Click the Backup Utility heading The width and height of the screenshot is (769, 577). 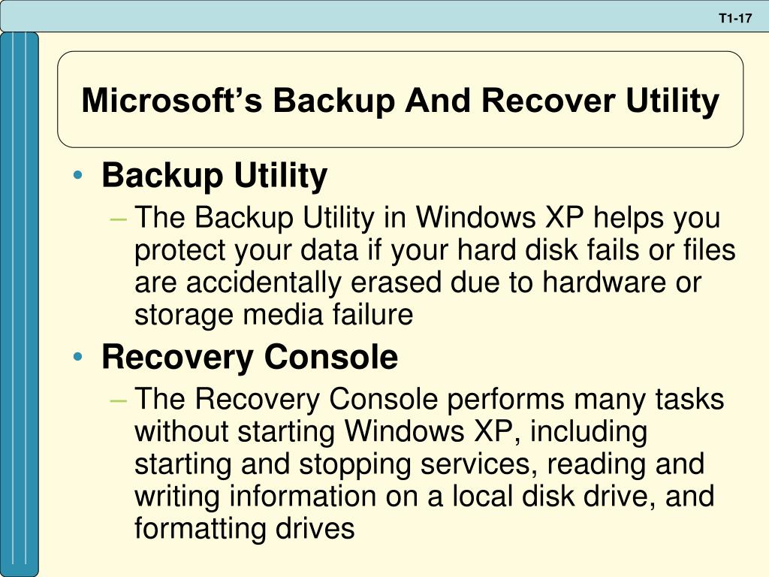pos(214,176)
